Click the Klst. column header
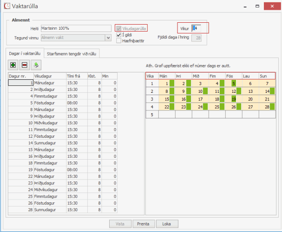Image resolution: width=282 pixels, height=232 pixels. click(x=94, y=76)
